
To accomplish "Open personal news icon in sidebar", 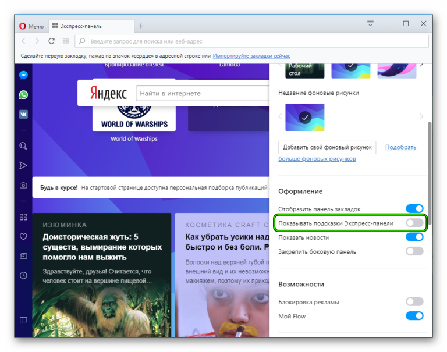I will [x=23, y=256].
